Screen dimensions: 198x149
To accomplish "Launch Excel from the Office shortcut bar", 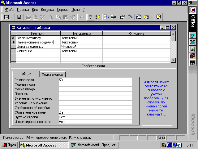I will pos(192,42).
